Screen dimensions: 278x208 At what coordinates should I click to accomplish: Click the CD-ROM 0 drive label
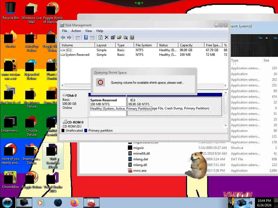coord(74,124)
